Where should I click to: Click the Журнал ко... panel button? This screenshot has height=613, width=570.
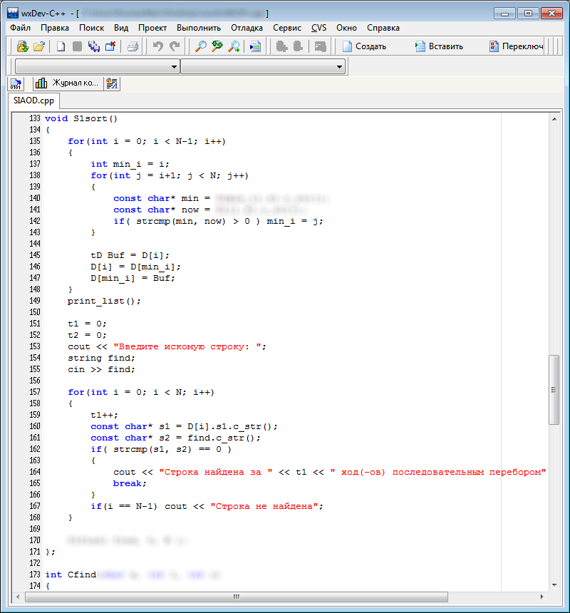coord(68,83)
